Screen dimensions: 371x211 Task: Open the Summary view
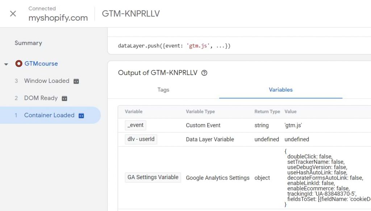28,43
